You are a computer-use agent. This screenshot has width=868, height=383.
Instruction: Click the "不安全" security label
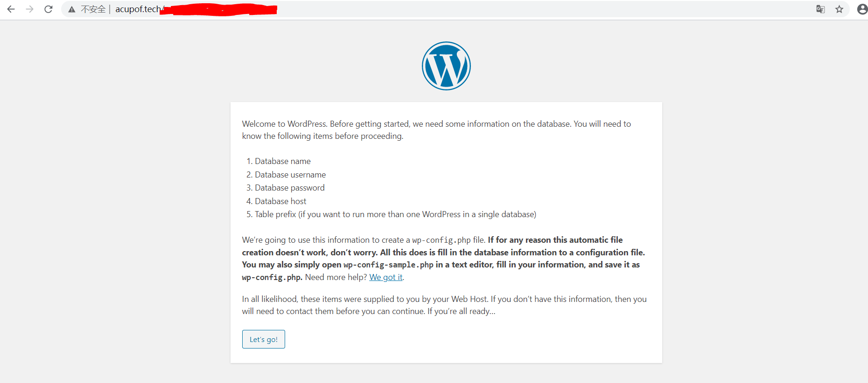pos(93,9)
